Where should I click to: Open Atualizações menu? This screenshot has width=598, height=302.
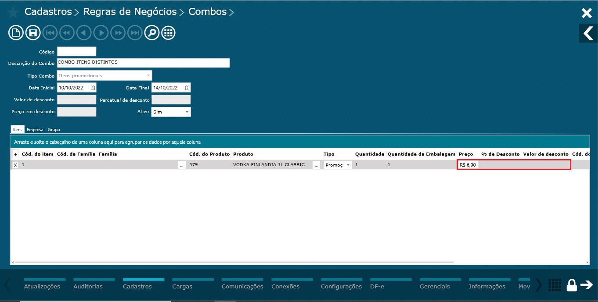pos(42,286)
